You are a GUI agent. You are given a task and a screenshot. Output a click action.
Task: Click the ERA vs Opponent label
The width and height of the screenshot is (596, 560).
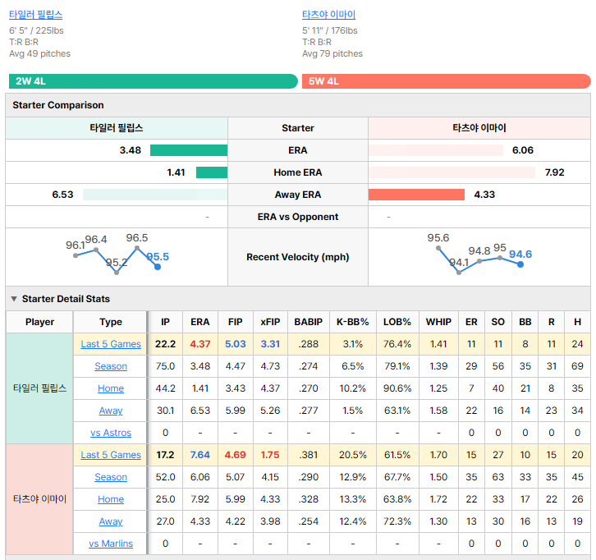(298, 217)
